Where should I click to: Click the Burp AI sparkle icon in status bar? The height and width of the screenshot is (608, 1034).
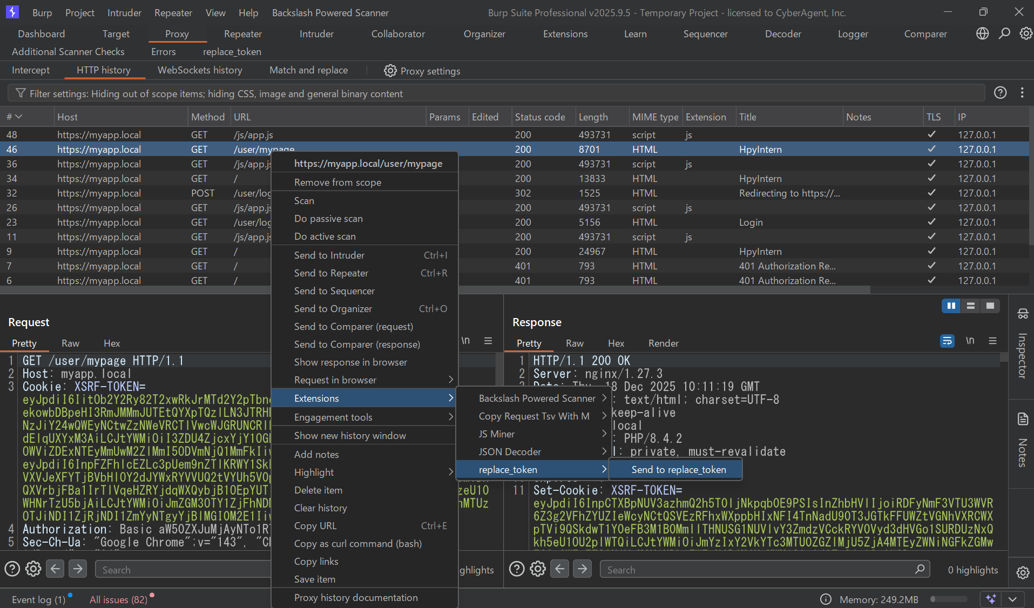click(x=991, y=599)
